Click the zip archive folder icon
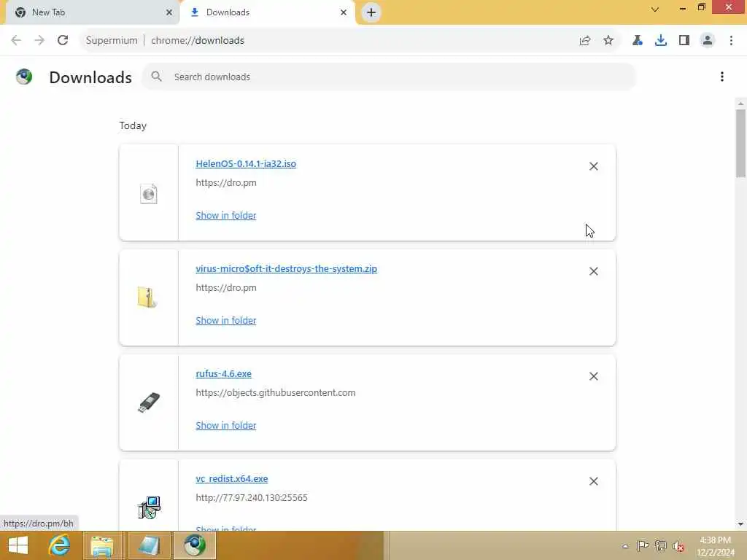The image size is (747, 560). 147,297
